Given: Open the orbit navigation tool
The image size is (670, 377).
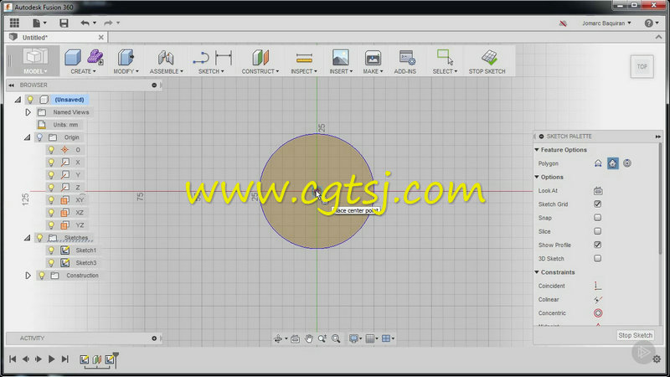Looking at the screenshot, I should (278, 338).
